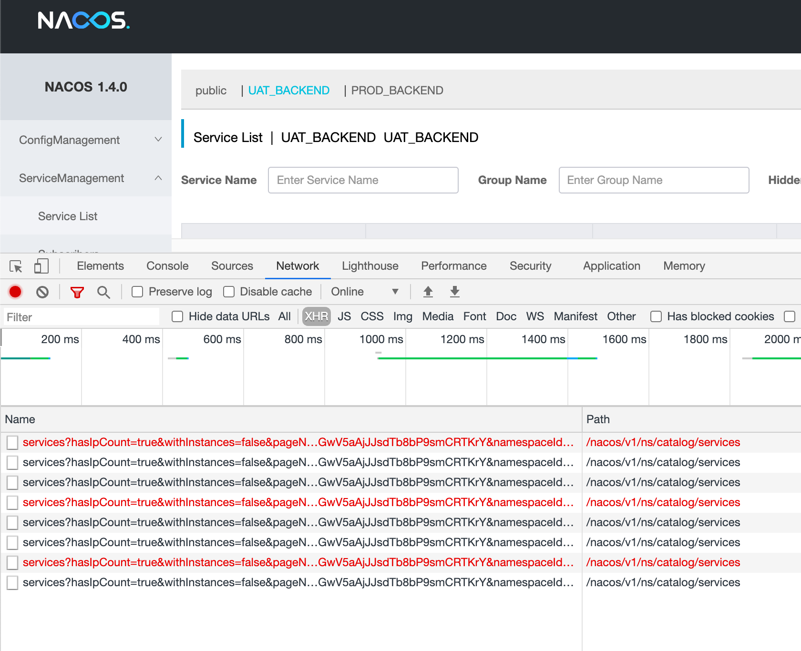Filter requests by CSS
Screen dimensions: 801x651
pos(372,316)
